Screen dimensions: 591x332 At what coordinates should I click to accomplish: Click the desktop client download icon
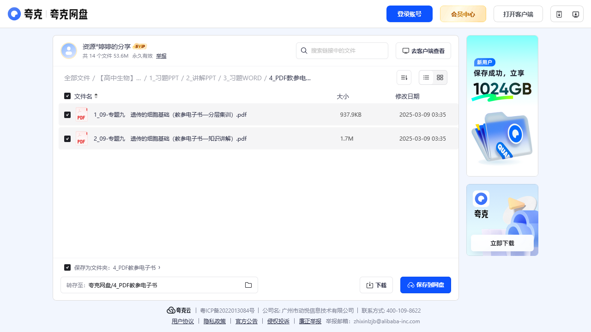tap(575, 14)
